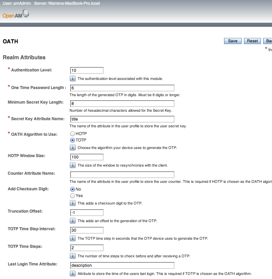
Task: Click the Last Login Time Attribute info icon
Action: click(73, 273)
